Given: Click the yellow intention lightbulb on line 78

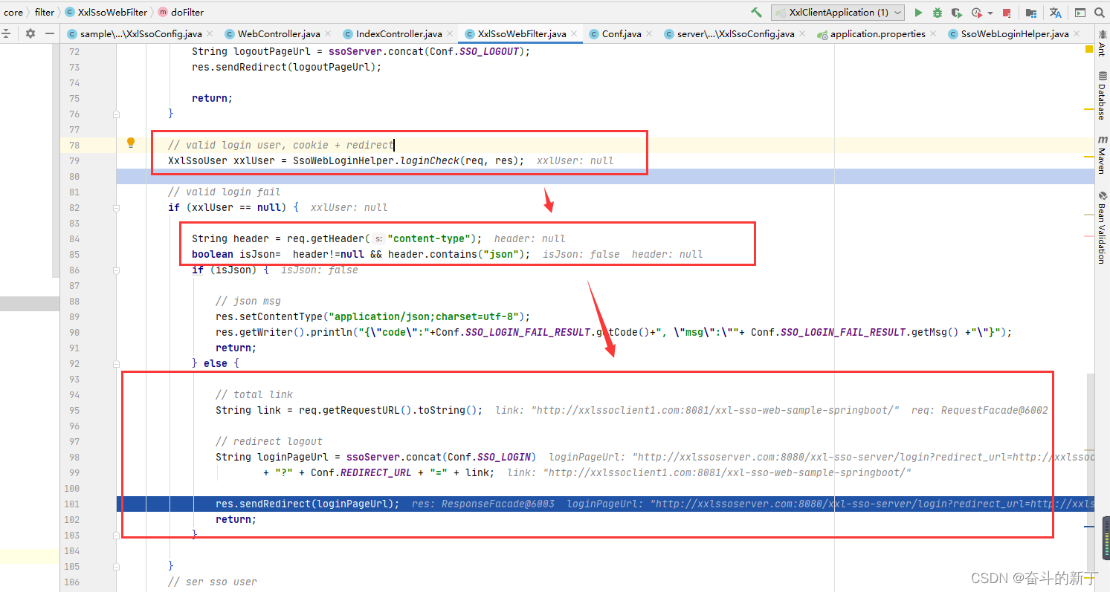Looking at the screenshot, I should 131,143.
